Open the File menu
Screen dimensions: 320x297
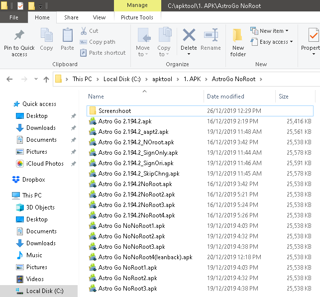click(x=14, y=17)
